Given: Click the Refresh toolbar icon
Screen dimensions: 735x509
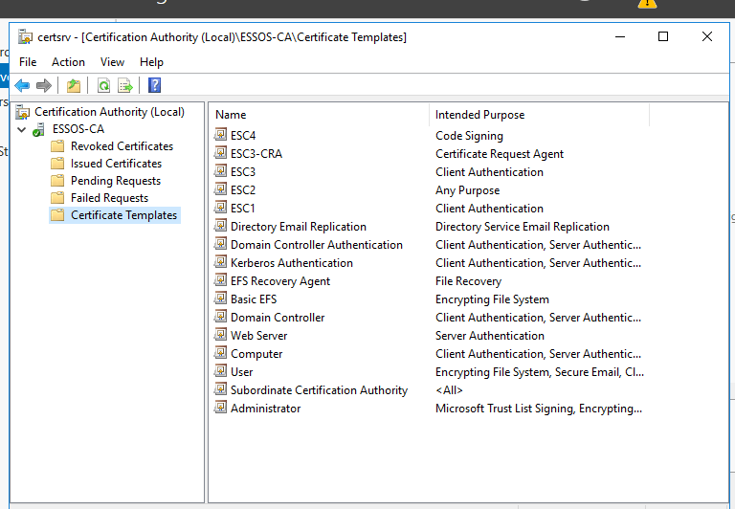Looking at the screenshot, I should click(103, 85).
